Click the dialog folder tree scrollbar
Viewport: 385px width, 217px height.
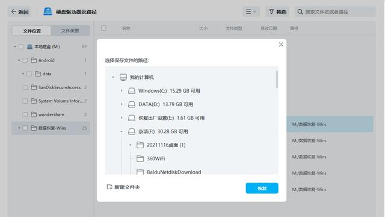(277, 79)
